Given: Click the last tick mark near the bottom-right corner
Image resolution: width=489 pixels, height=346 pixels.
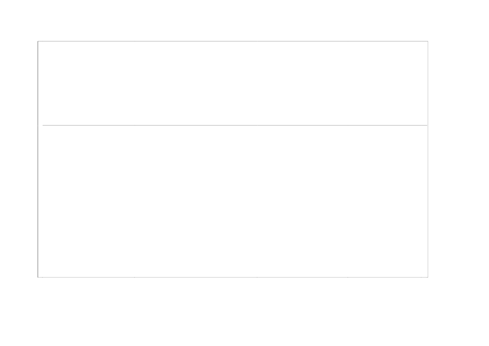Looking at the screenshot, I should pyautogui.click(x=421, y=277).
